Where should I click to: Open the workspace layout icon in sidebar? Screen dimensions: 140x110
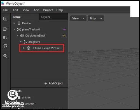click(5, 18)
